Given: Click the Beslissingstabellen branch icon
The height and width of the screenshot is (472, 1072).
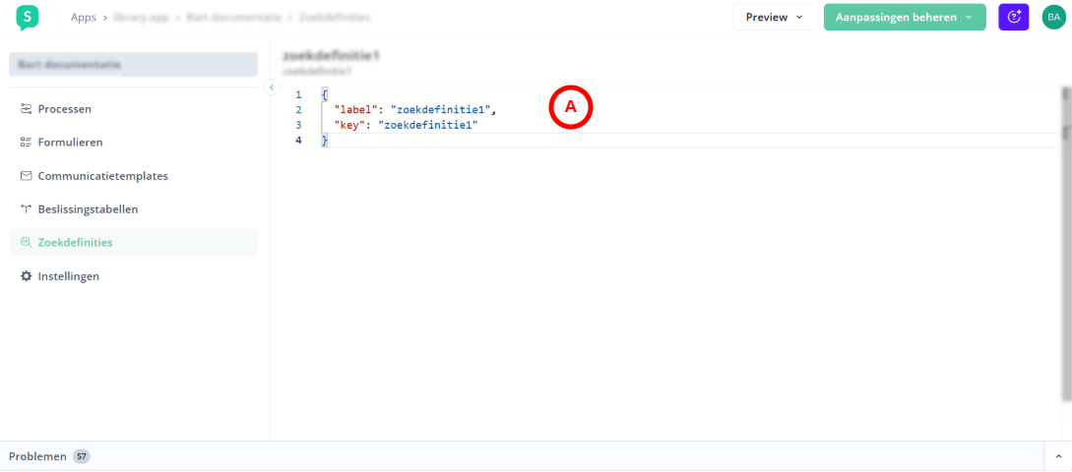Looking at the screenshot, I should coord(27,209).
